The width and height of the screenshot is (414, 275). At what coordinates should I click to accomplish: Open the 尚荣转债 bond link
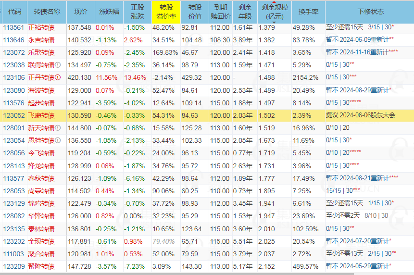(41, 191)
